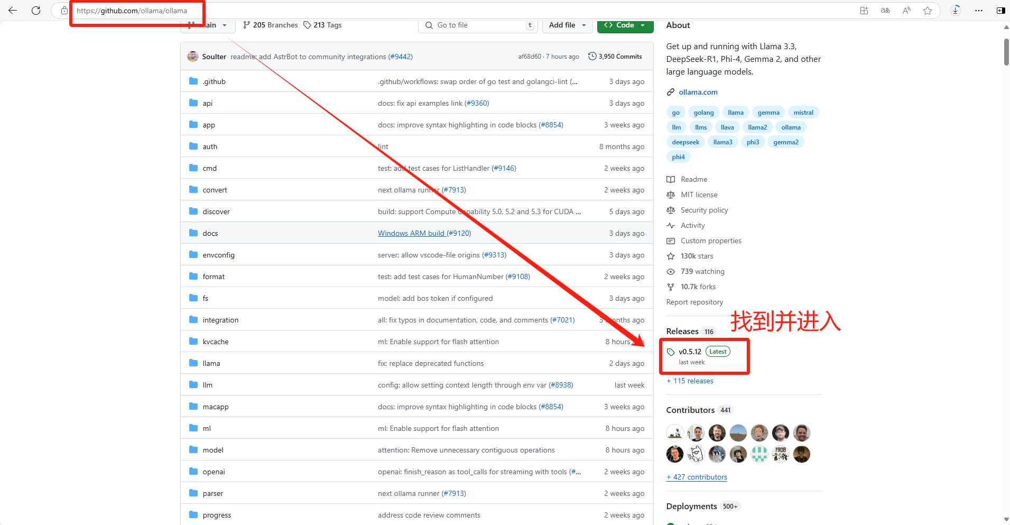Screen dimensions: 1010x525
Task: Click the Activity pulse icon
Action: [671, 225]
